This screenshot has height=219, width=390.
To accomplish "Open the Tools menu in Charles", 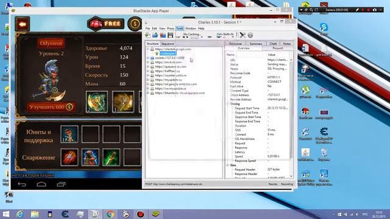I will click(180, 29).
